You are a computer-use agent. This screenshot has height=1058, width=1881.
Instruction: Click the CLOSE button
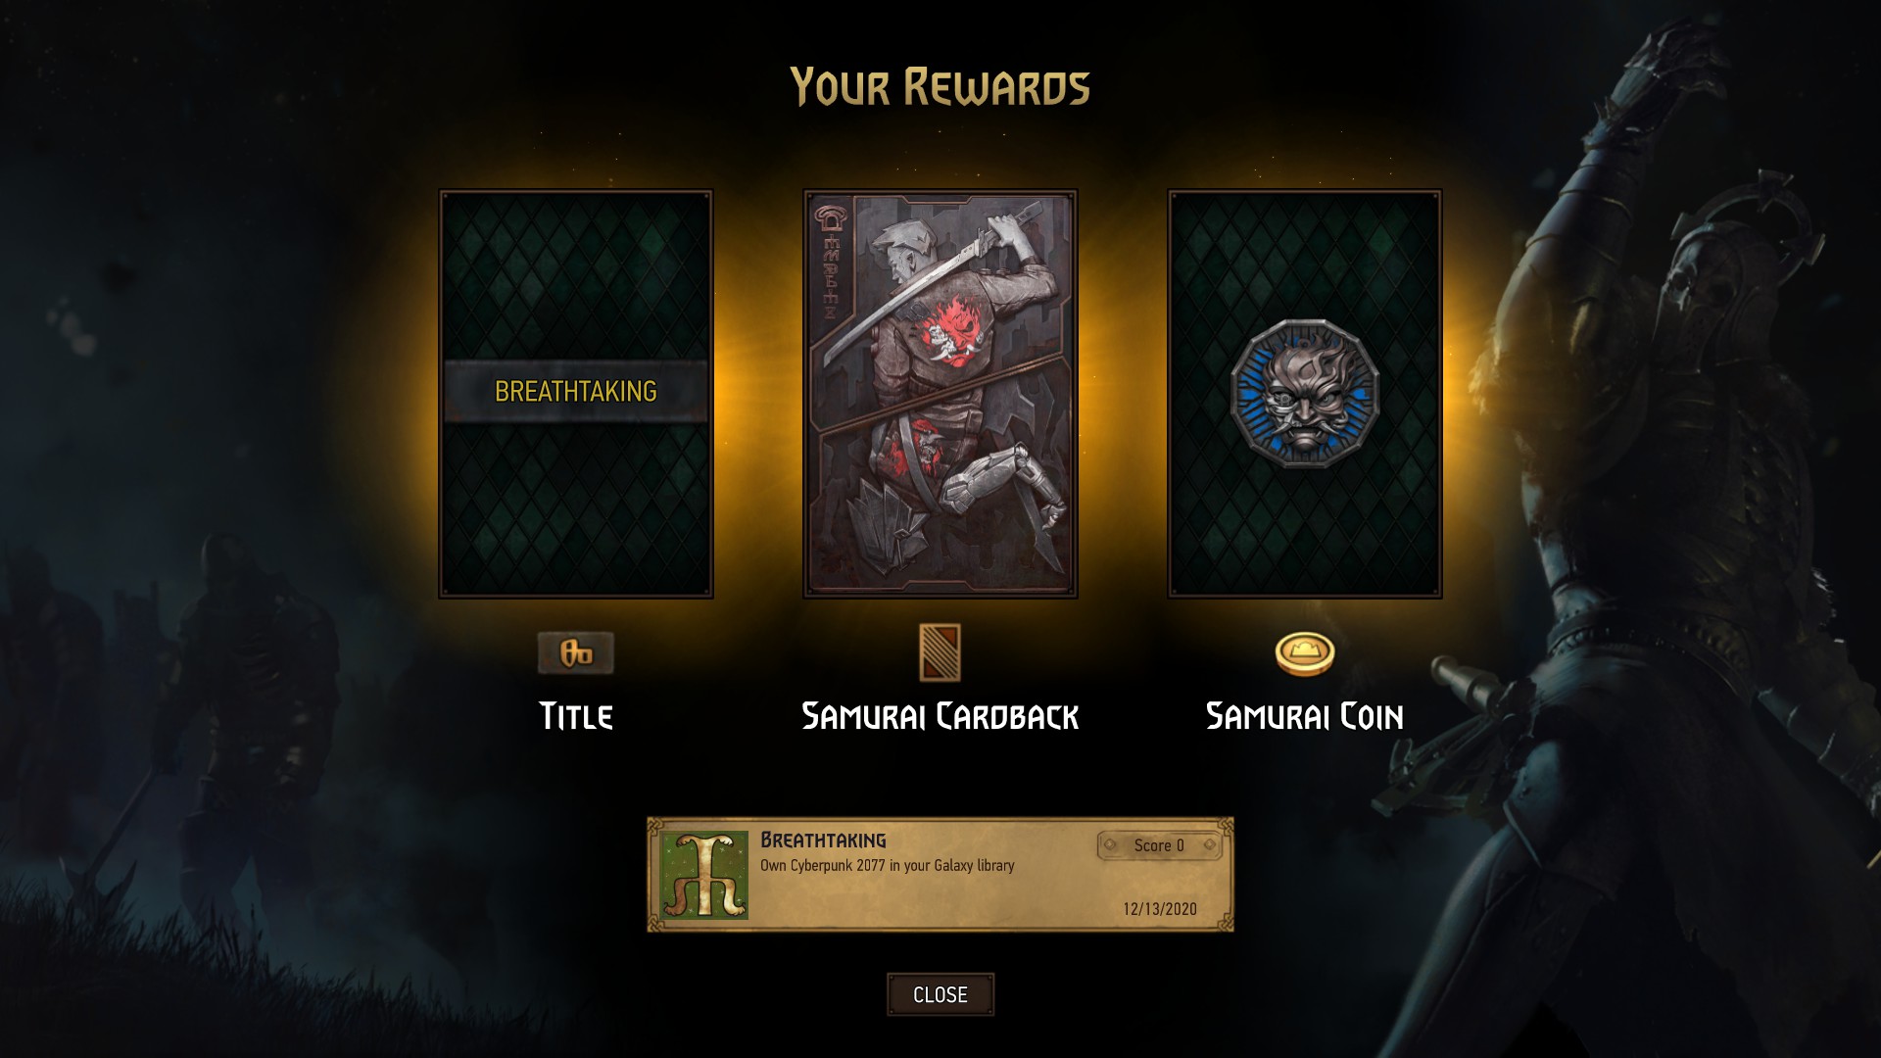[x=940, y=994]
